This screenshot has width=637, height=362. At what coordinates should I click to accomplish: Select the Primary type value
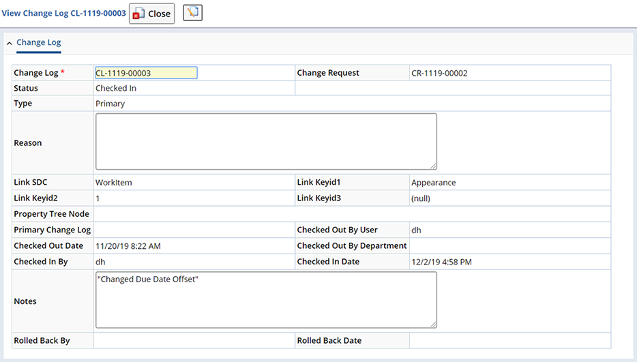coord(110,104)
